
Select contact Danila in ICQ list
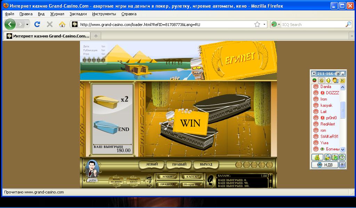coord(326,87)
